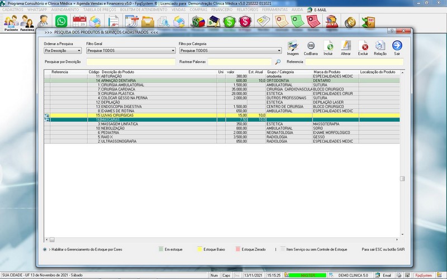Click the Alterar edit icon
Screen dimensions: 447x279
click(346, 46)
